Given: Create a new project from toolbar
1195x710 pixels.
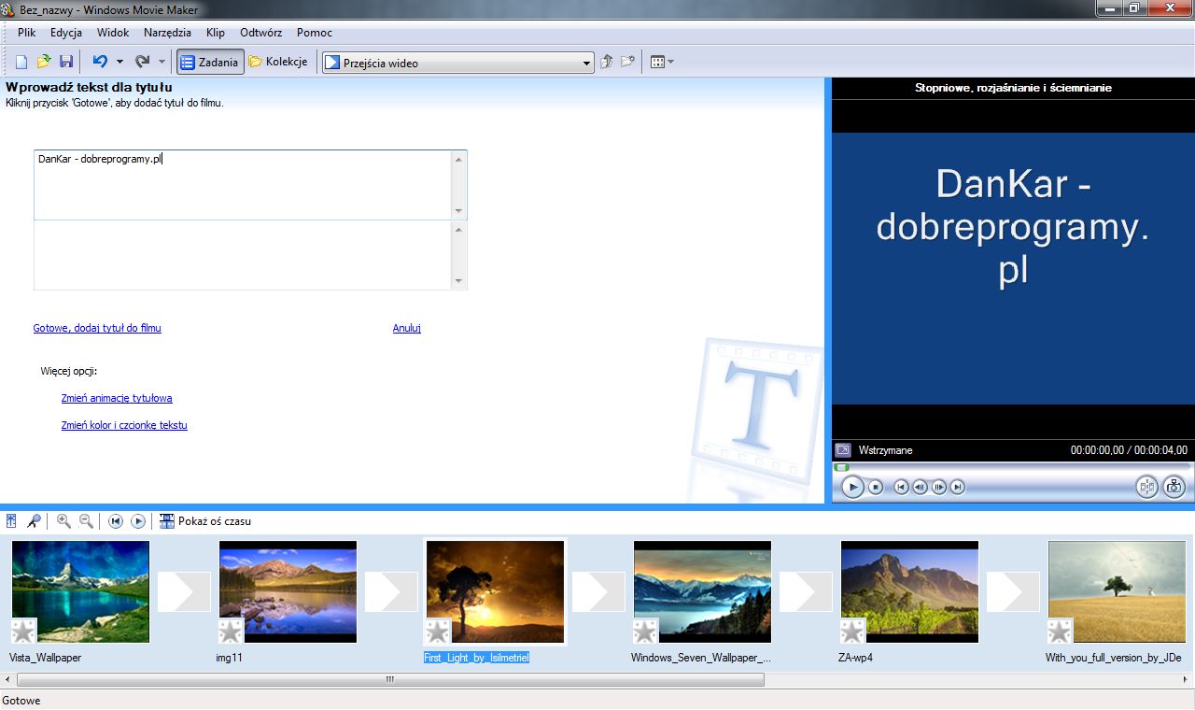Looking at the screenshot, I should [21, 62].
